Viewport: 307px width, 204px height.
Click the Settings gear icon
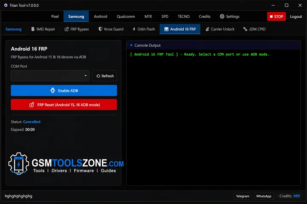(x=222, y=17)
